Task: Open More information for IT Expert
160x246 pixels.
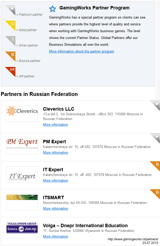Action: tap(56, 180)
